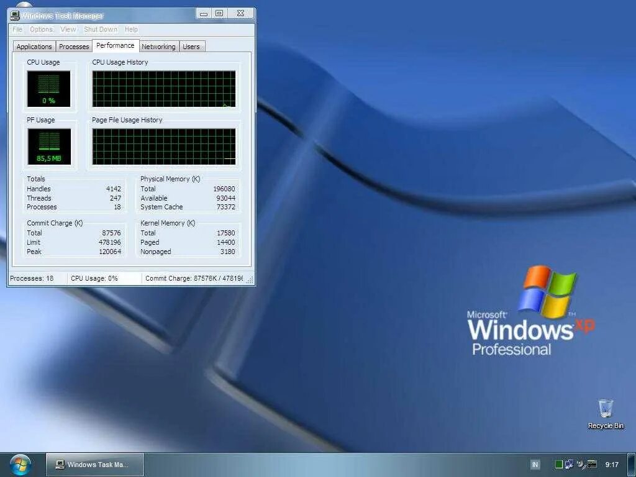
Task: Click the Safely Remove Hardware tray icon
Action: (x=581, y=465)
